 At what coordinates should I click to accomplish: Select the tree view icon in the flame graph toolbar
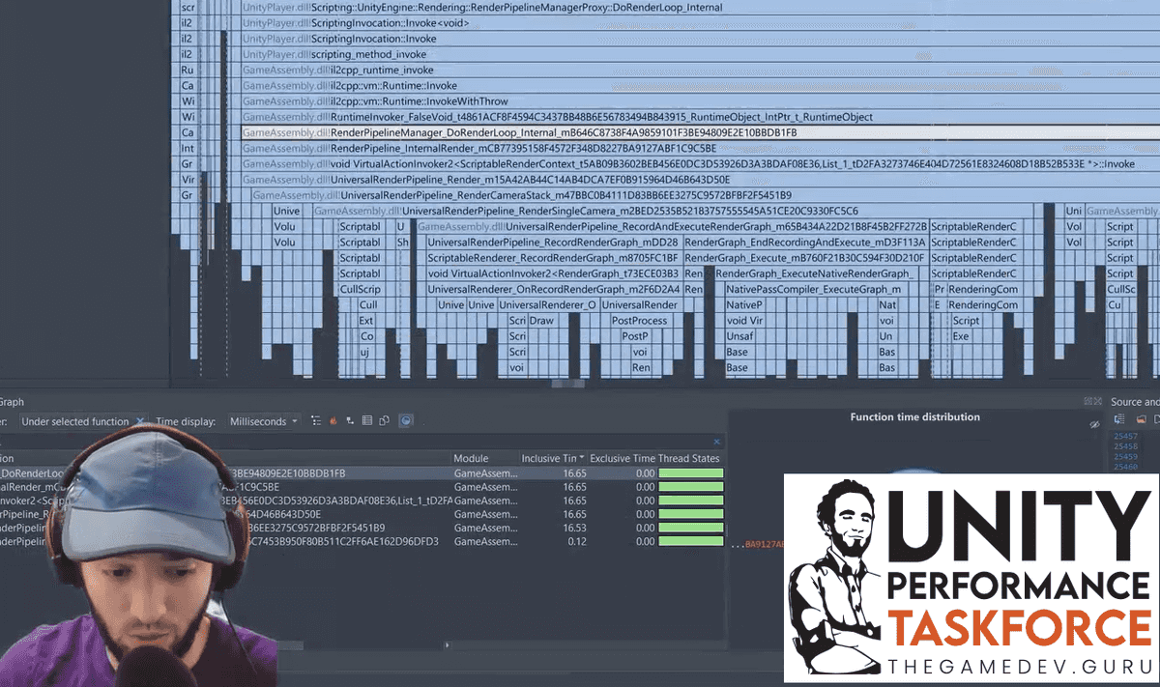tap(315, 419)
